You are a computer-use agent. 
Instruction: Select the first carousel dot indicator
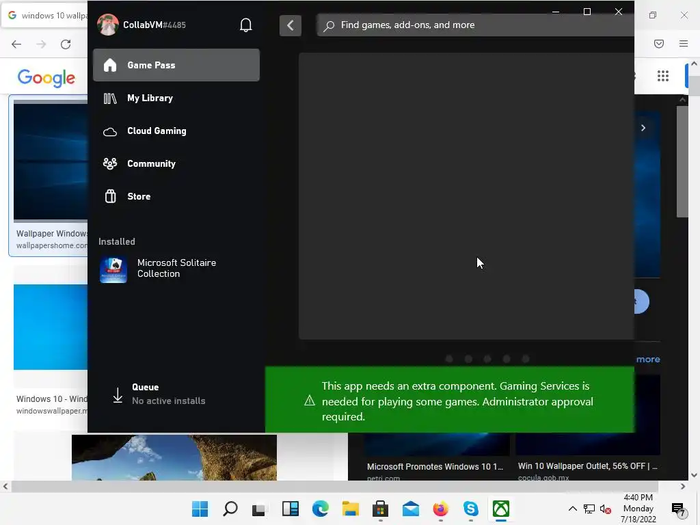click(449, 359)
